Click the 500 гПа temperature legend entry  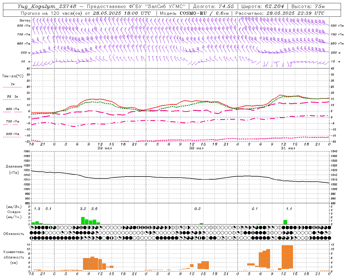point(13,134)
